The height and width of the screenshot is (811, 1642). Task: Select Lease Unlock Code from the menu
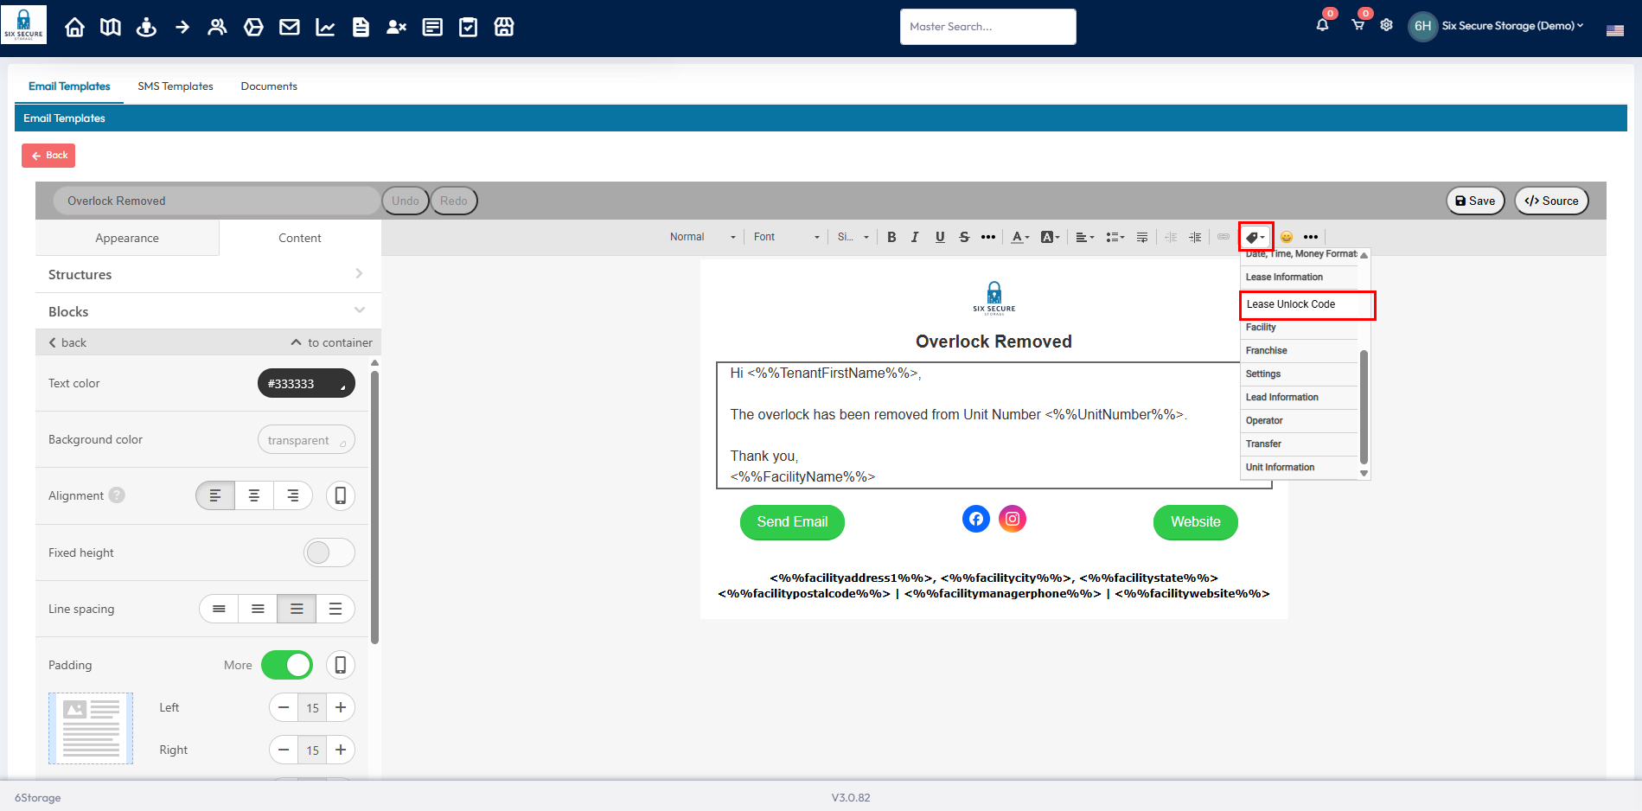coord(1306,304)
